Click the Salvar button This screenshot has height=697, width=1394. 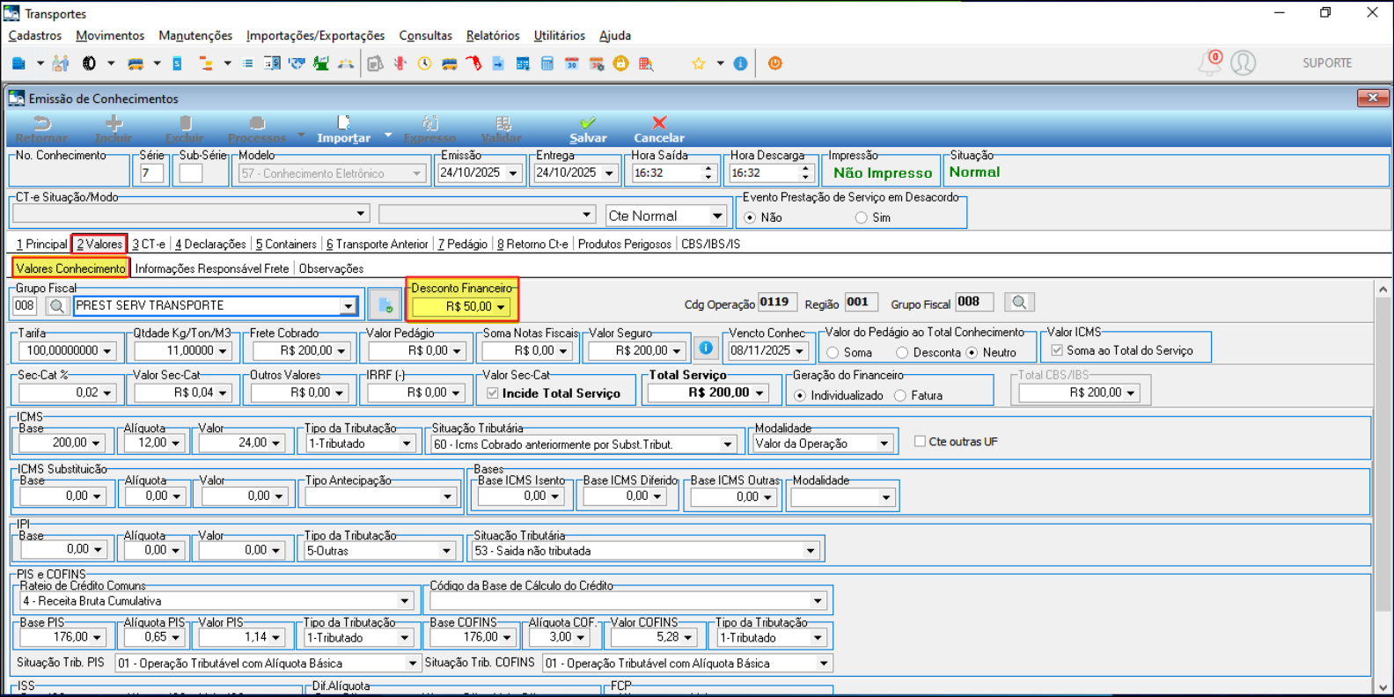pyautogui.click(x=588, y=128)
